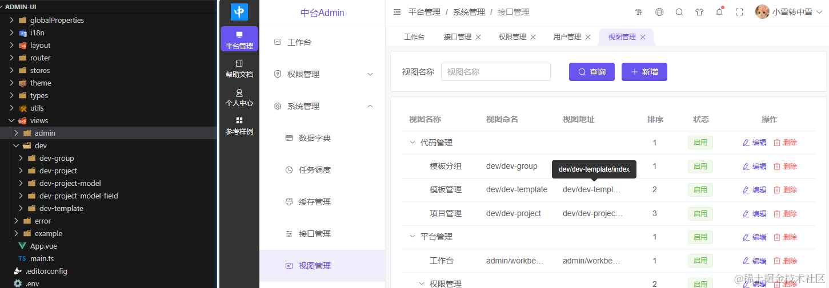Click the 新增 button
Image resolution: width=829 pixels, height=288 pixels.
pos(644,72)
